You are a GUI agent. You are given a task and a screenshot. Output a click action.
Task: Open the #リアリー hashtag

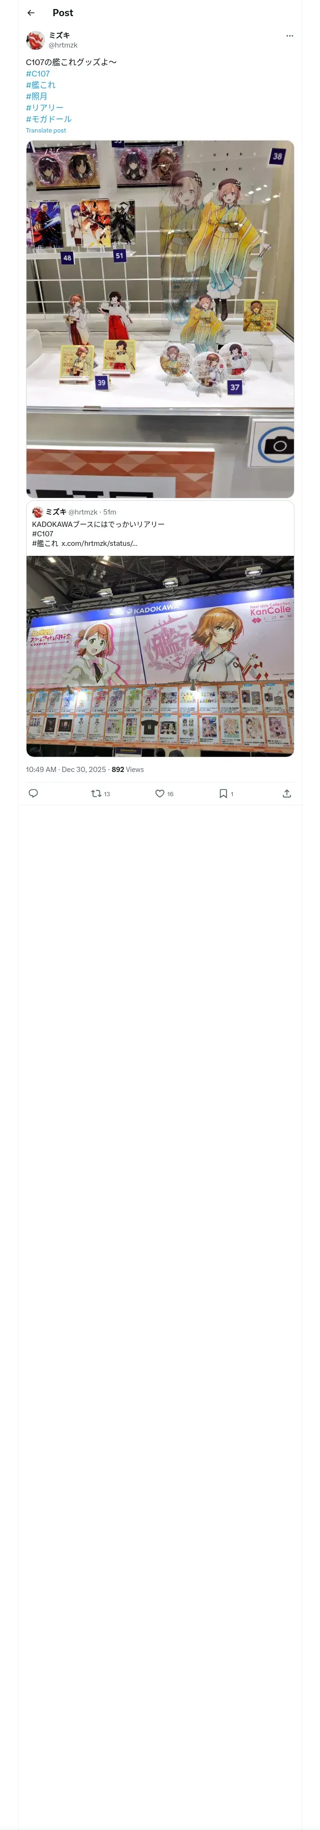tap(45, 108)
